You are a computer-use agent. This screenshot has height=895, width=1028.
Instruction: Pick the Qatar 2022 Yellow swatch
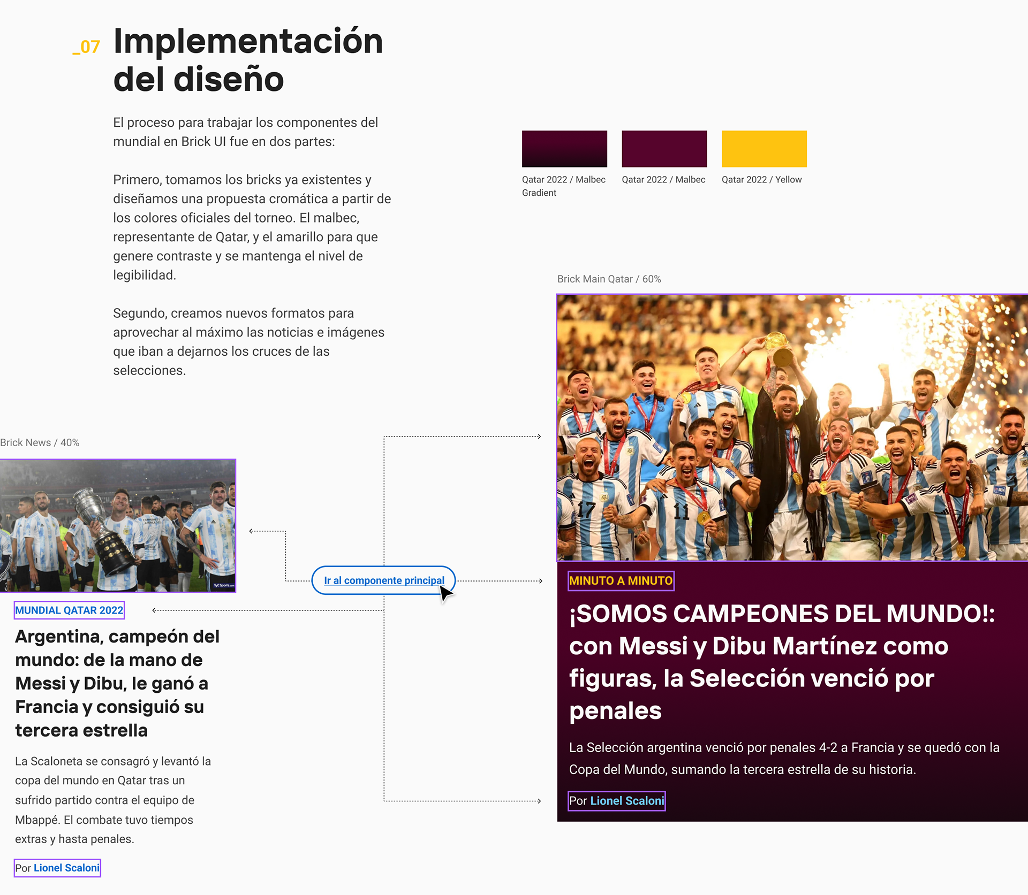pyautogui.click(x=764, y=149)
